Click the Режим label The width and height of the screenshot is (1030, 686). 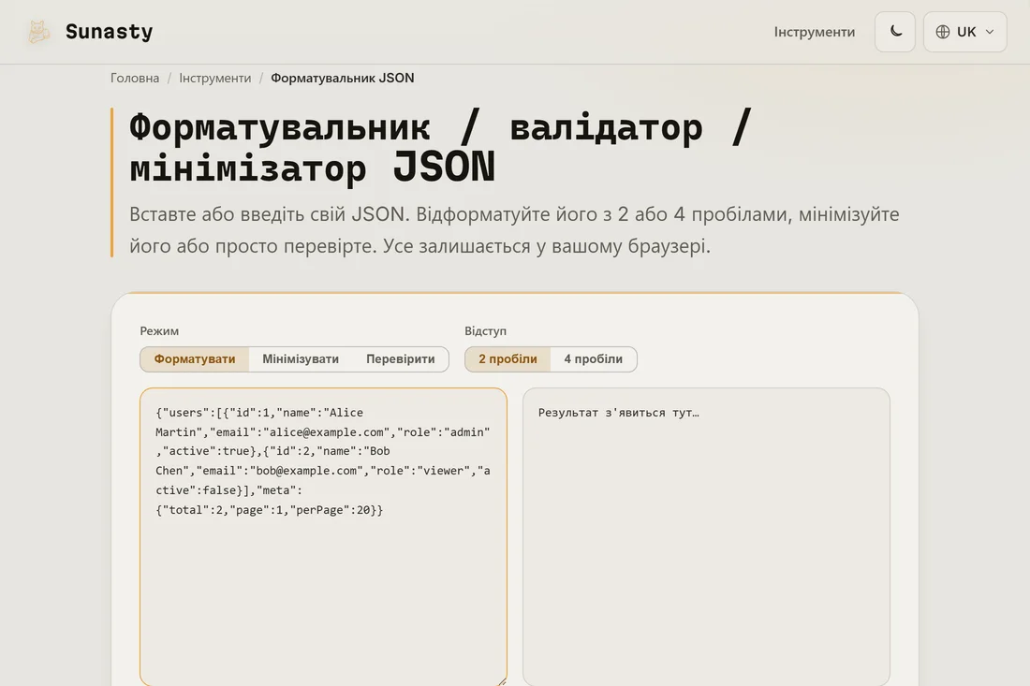click(x=159, y=331)
